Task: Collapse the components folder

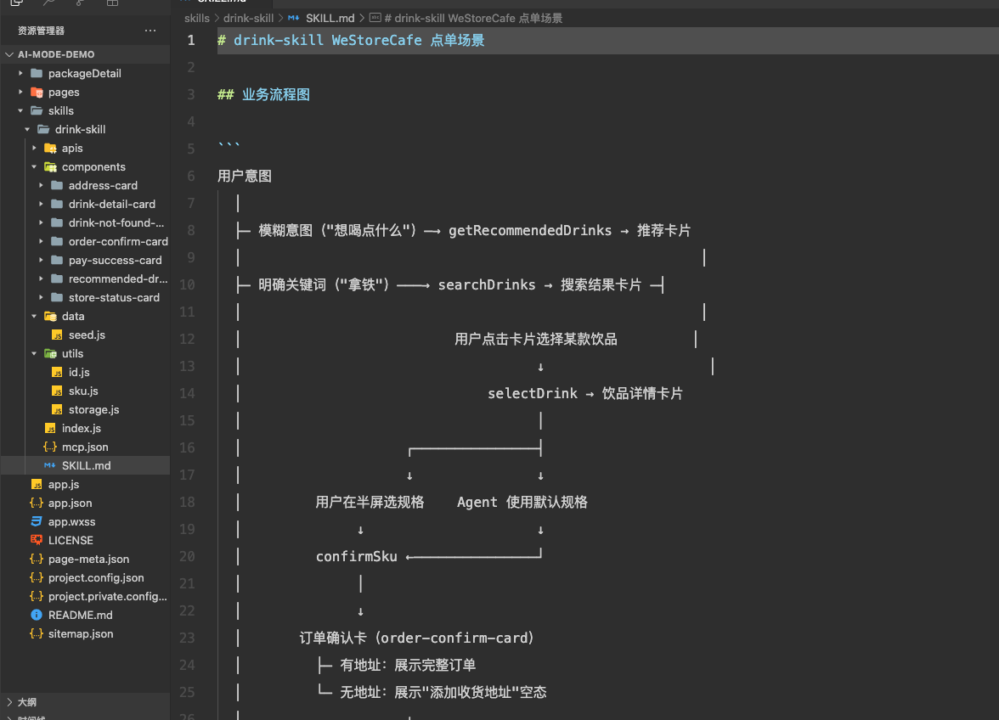Action: coord(34,166)
